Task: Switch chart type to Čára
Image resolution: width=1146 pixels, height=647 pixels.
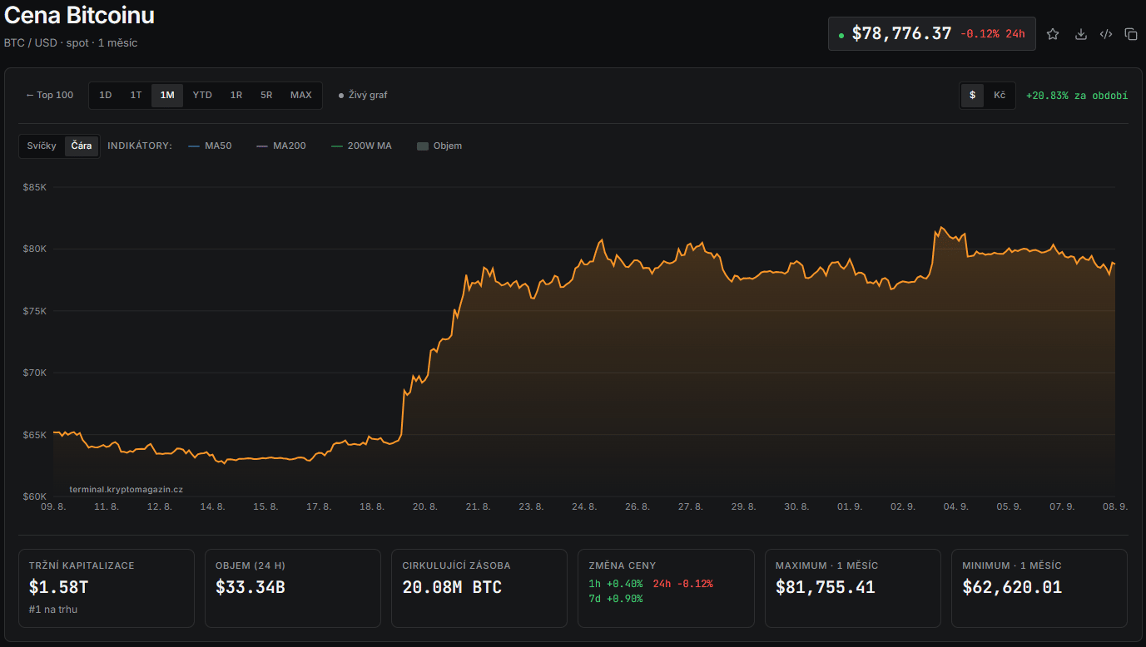Action: coord(82,146)
